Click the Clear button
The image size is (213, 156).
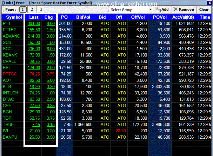point(204,9)
